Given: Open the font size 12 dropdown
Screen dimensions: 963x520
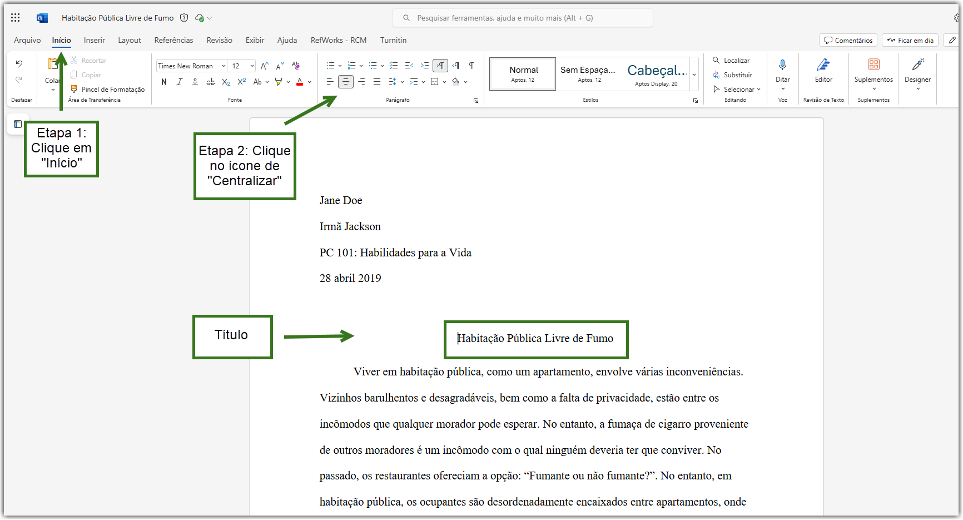Looking at the screenshot, I should pyautogui.click(x=242, y=66).
